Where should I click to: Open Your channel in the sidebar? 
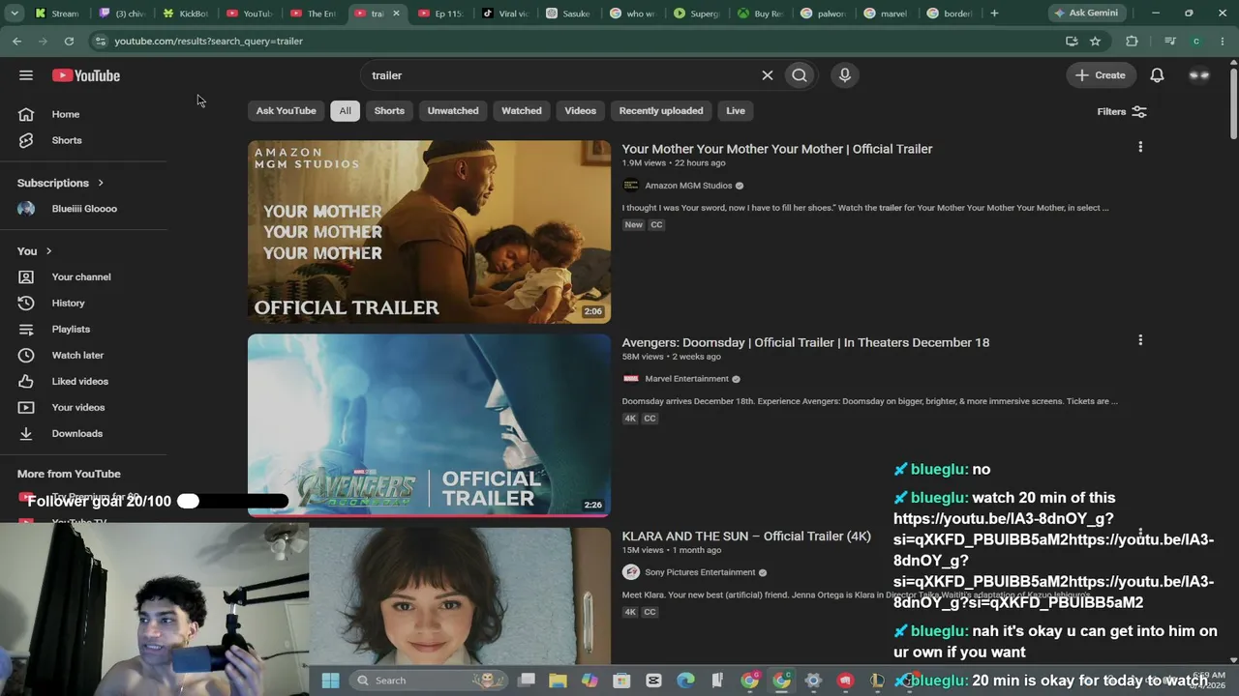tap(83, 277)
